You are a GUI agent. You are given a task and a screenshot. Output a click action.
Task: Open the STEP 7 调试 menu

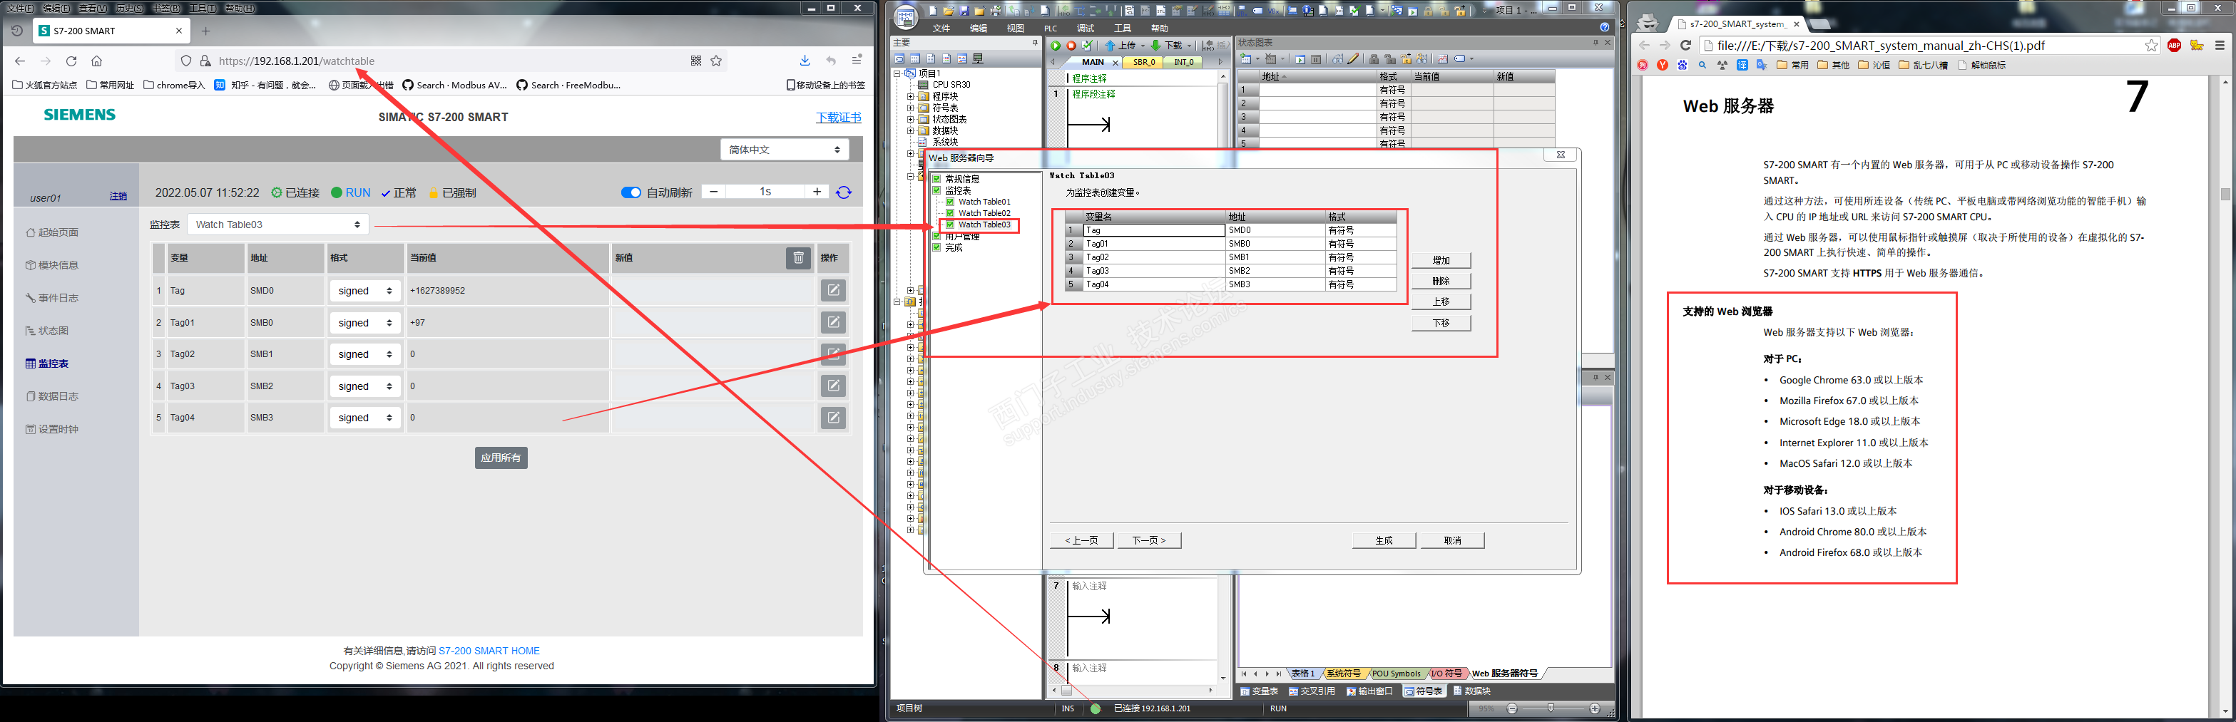point(1086,28)
